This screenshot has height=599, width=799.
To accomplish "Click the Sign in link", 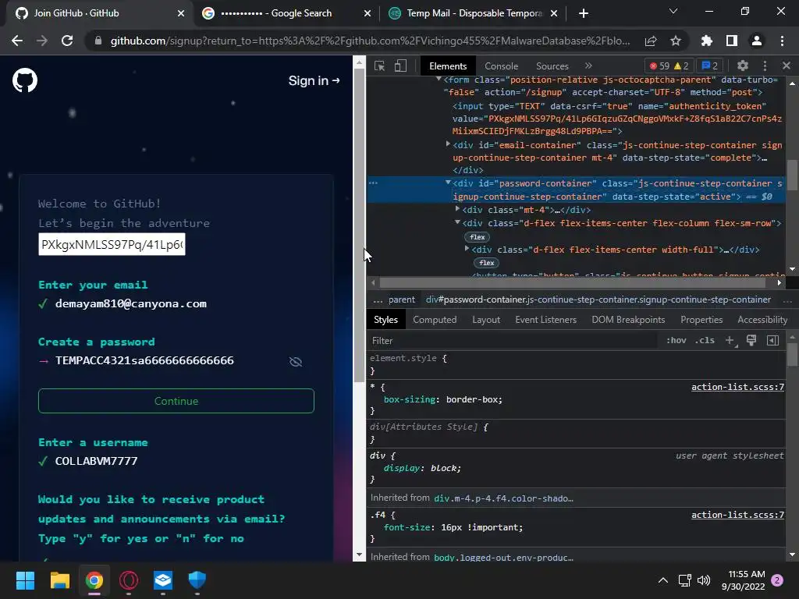I will 314,80.
